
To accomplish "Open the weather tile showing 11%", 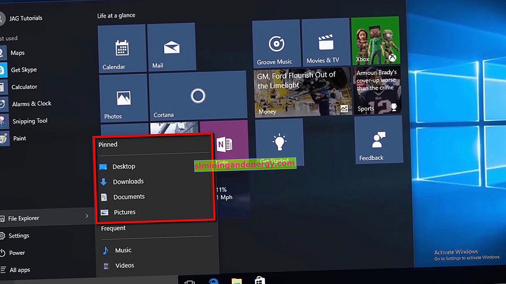I will (x=233, y=194).
